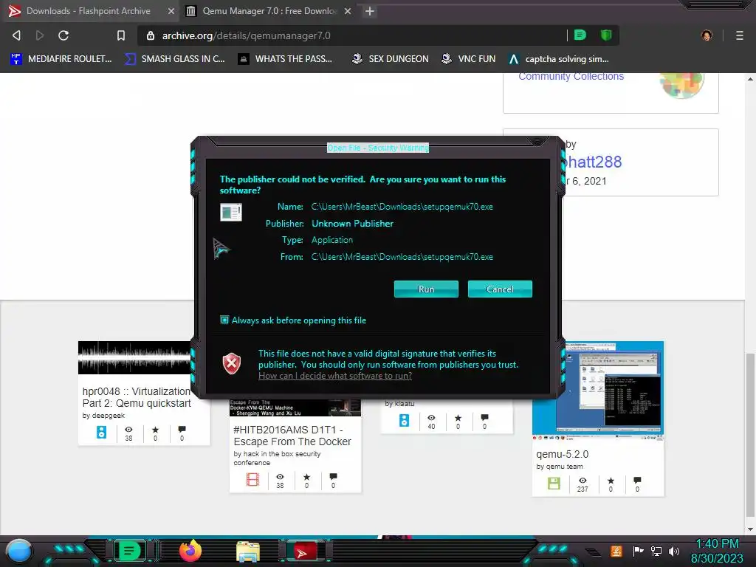Open the green shield extension icon
The width and height of the screenshot is (756, 567).
[x=606, y=35]
